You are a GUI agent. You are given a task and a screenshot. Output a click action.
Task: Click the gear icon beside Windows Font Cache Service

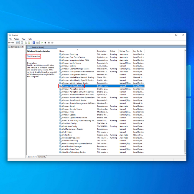(60, 57)
